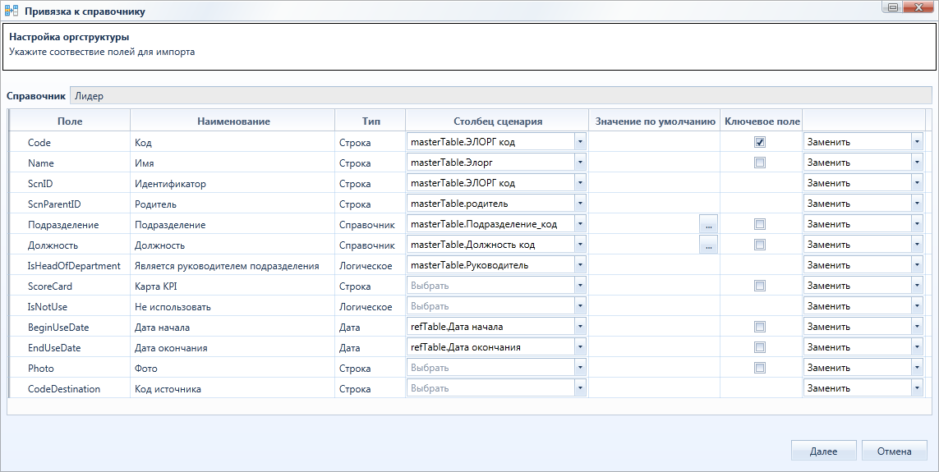Select the CodeDestination field cell
The image size is (939, 472).
(x=70, y=388)
